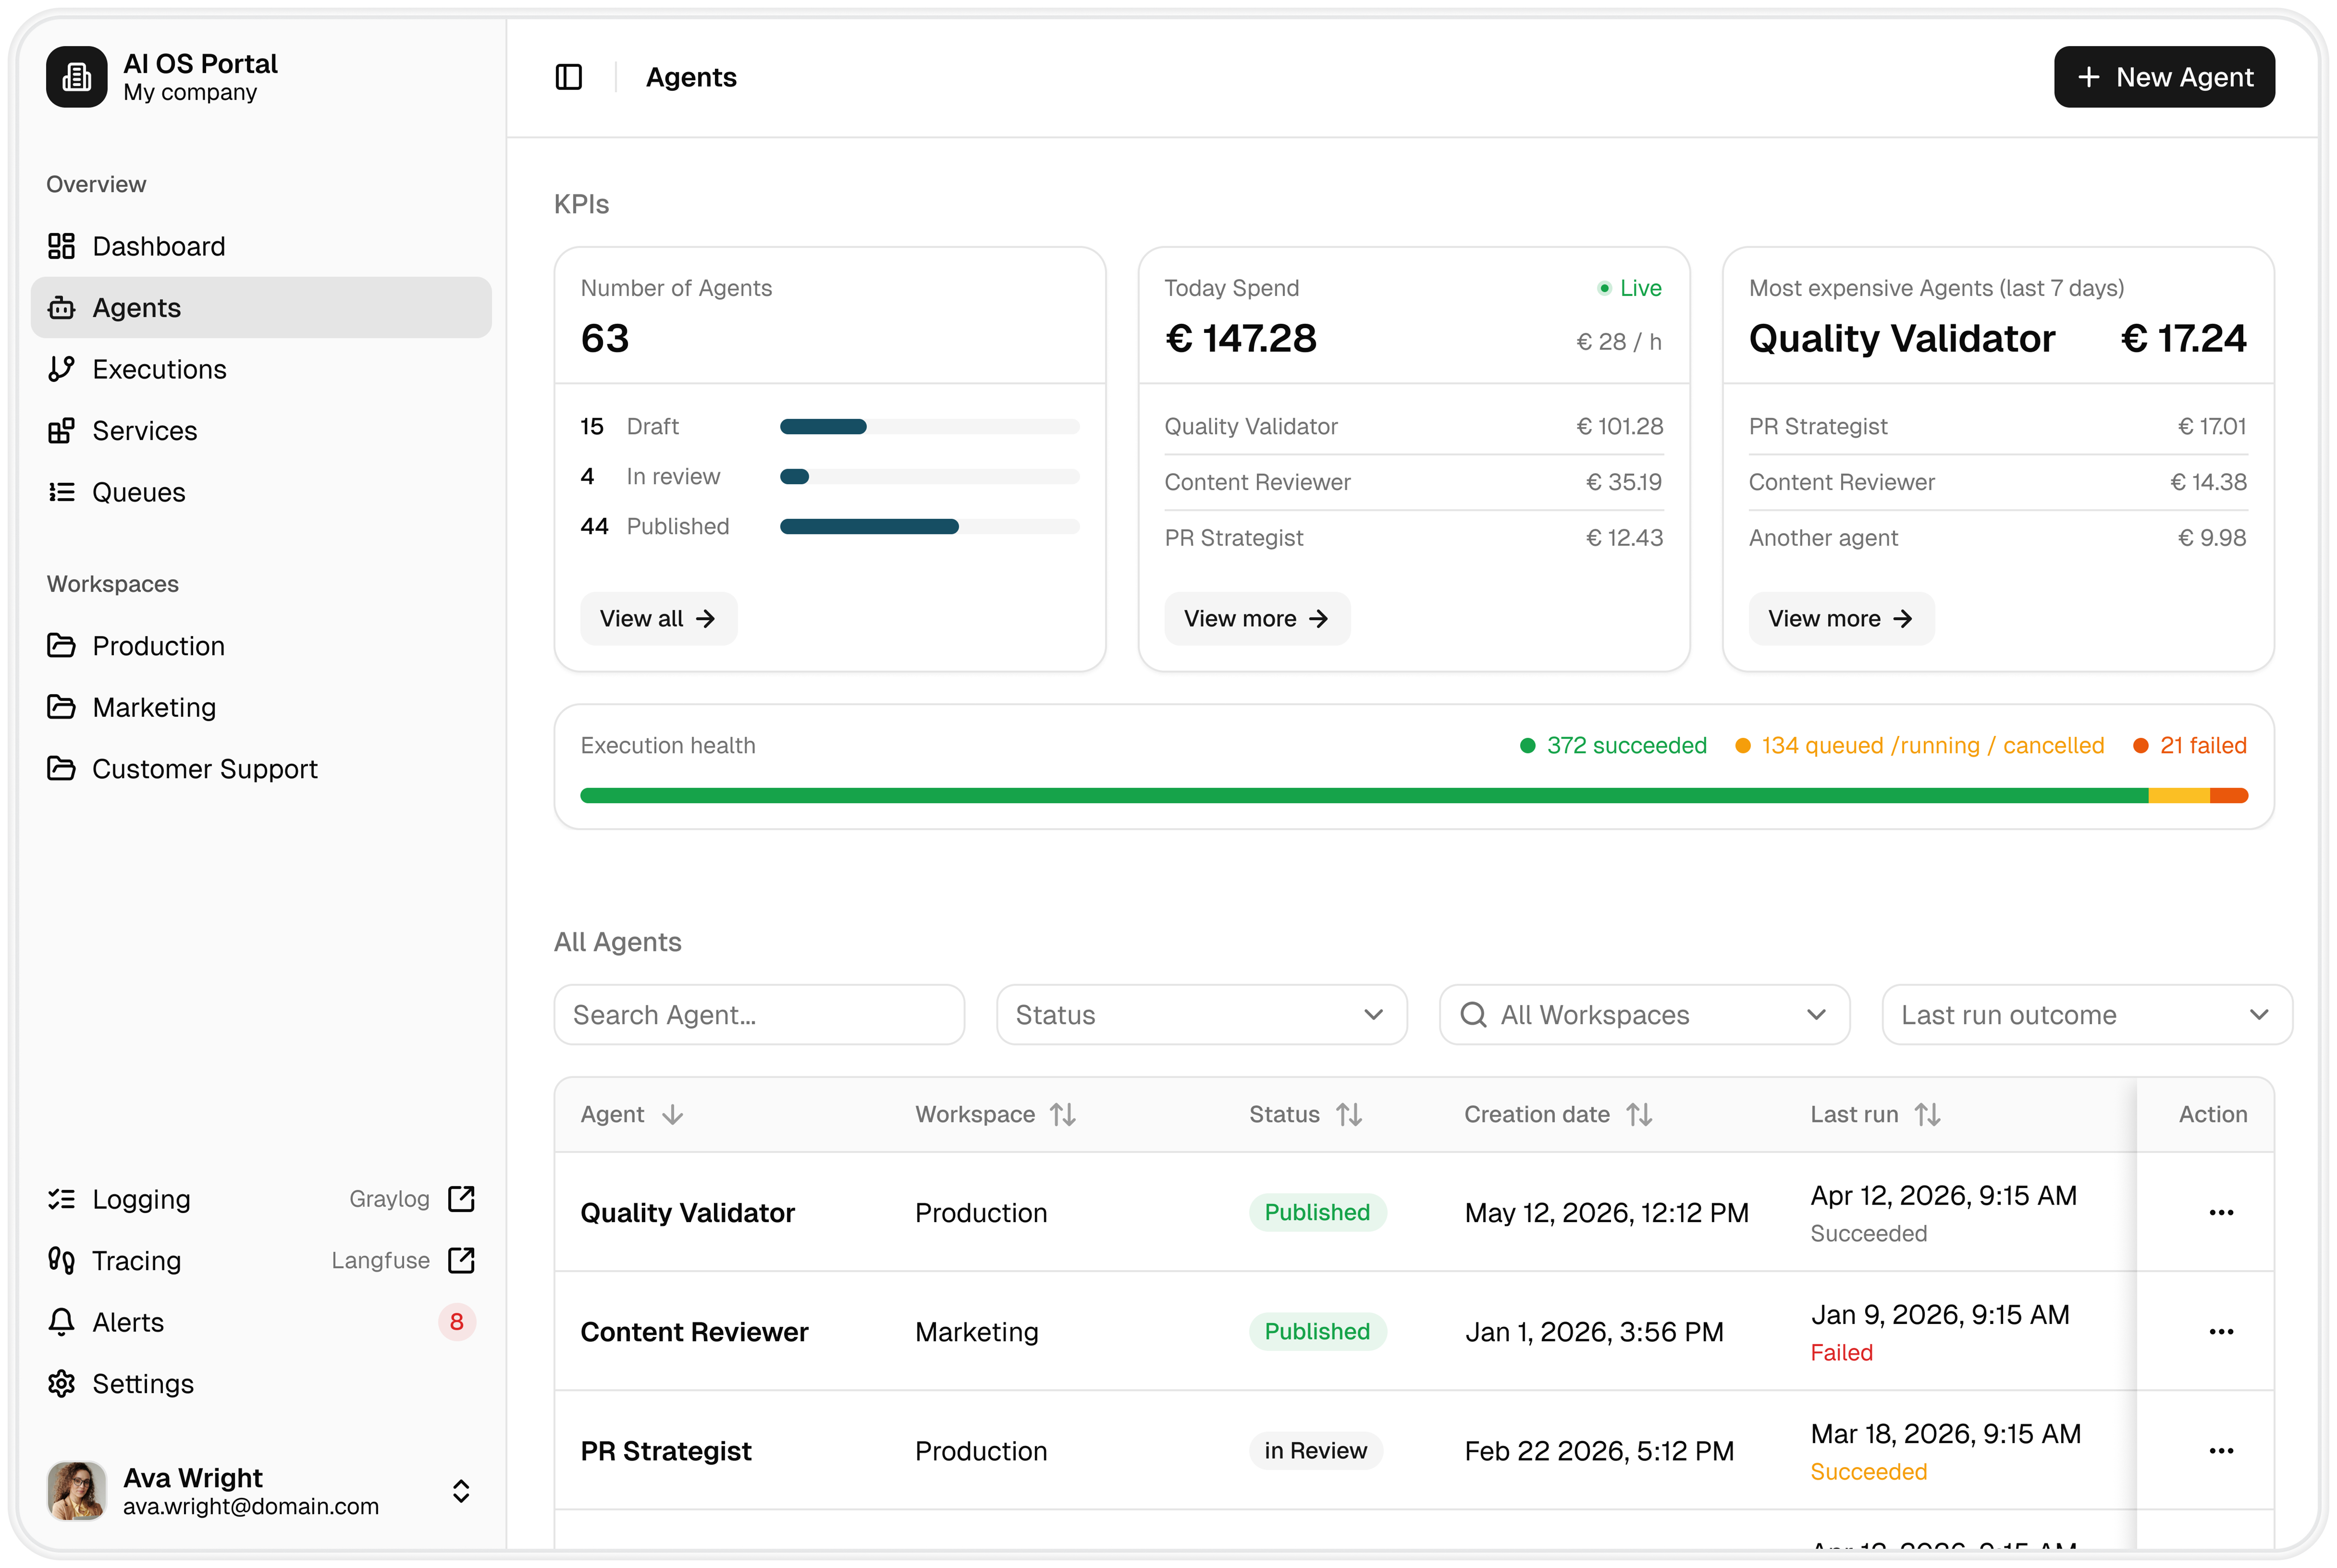
Task: Click the AI OS Portal logo icon
Action: [x=76, y=77]
